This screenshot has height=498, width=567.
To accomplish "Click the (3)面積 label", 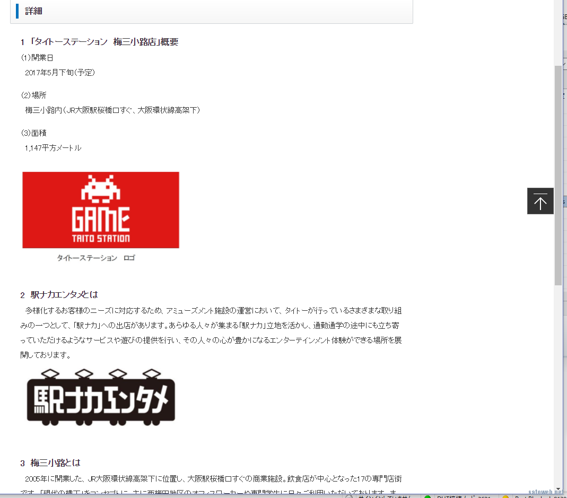I will coord(33,133).
